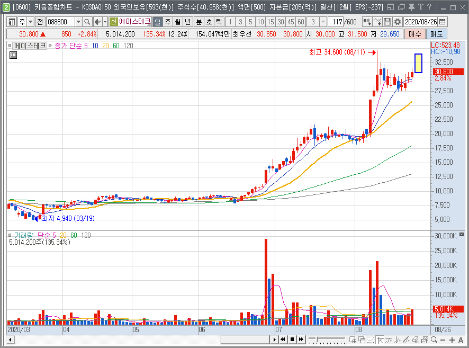Click the duplicate window icon in title bar

(x=401, y=7)
